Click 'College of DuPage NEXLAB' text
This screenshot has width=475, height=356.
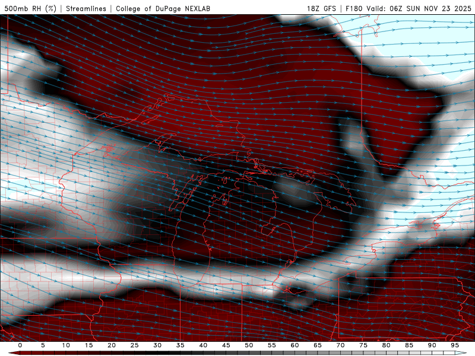point(163,8)
